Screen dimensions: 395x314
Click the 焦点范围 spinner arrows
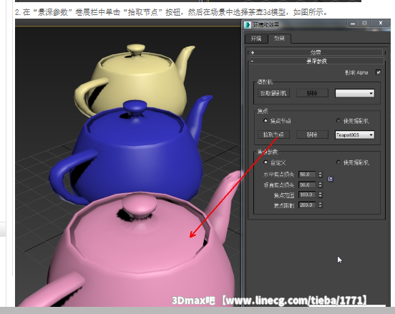pyautogui.click(x=320, y=195)
